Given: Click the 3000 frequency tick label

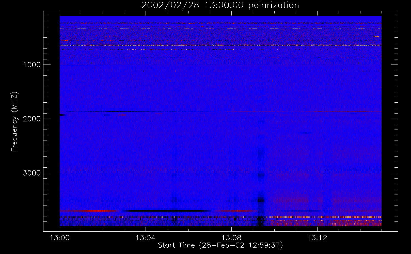Looking at the screenshot, I should tap(32, 173).
